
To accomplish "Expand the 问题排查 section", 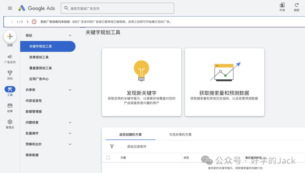I will [70, 122].
